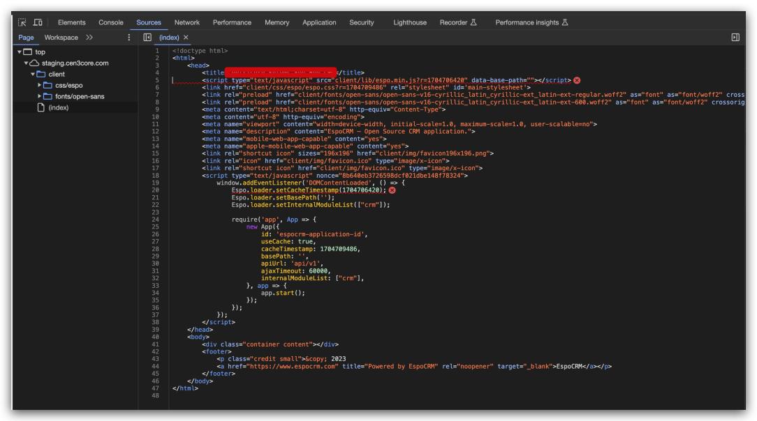Screen dimensions: 757x421
Task: Switch to the Console tab
Action: (x=110, y=22)
